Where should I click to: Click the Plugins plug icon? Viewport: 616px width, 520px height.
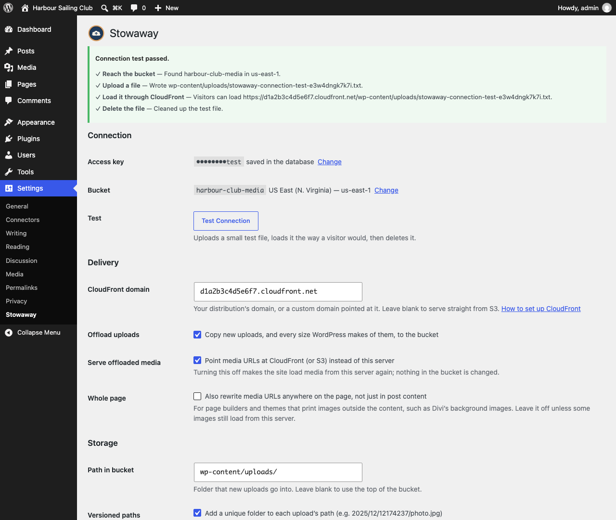(9, 139)
